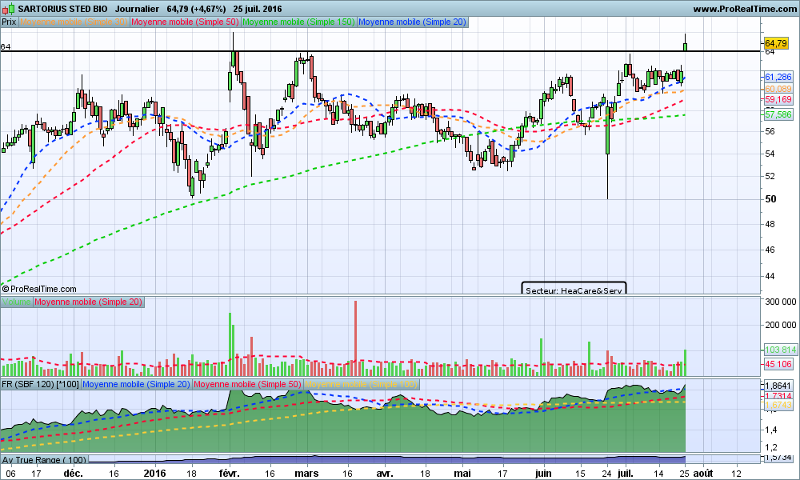The width and height of the screenshot is (800, 480).
Task: Click the latest green candle above 64
Action: [x=686, y=46]
